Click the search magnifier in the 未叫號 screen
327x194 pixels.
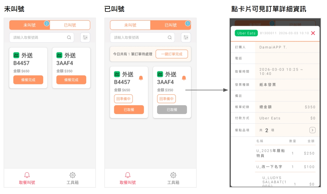tap(69, 37)
